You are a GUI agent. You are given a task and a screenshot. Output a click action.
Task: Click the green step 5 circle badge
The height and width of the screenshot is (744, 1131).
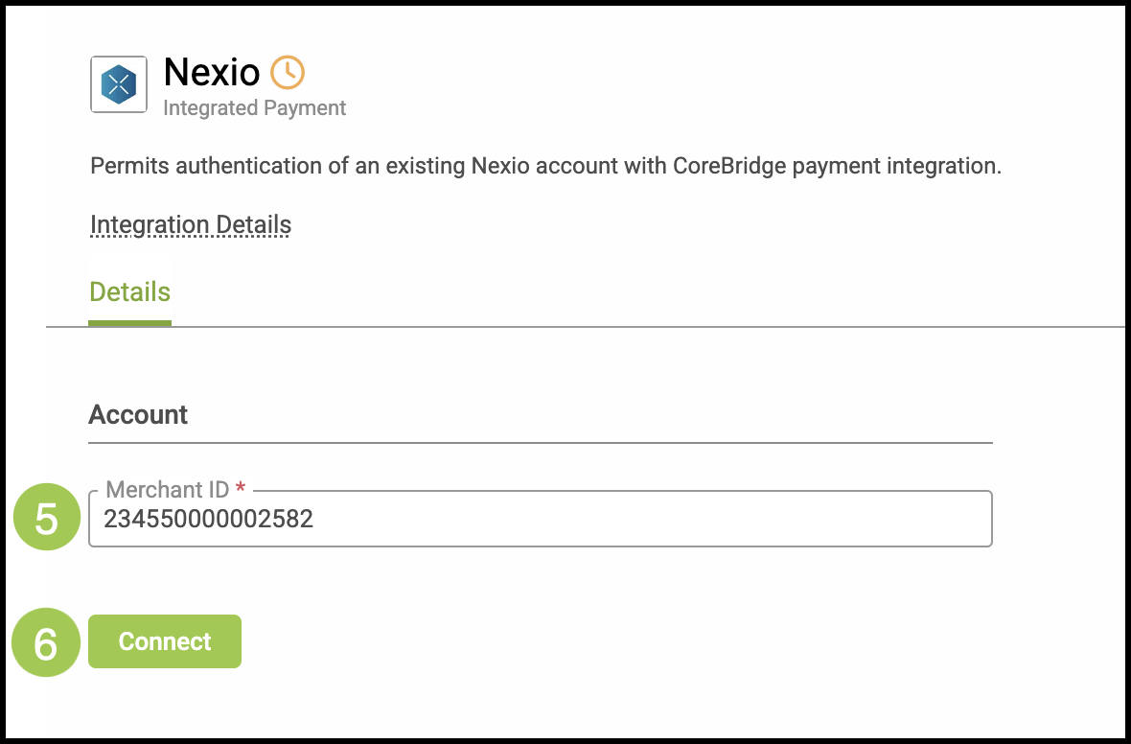click(x=46, y=519)
